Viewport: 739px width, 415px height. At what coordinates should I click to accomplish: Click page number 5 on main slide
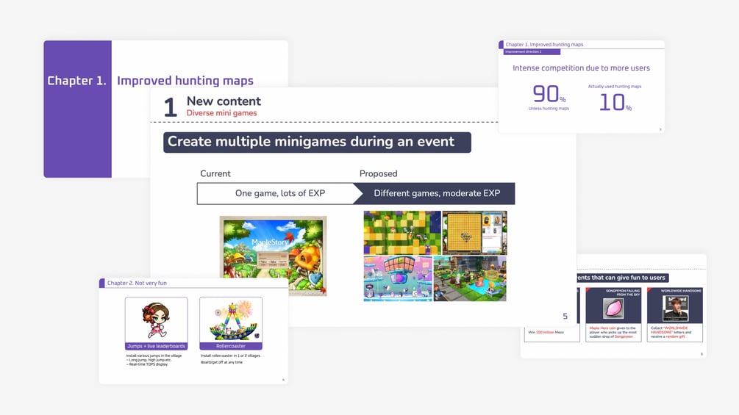565,316
